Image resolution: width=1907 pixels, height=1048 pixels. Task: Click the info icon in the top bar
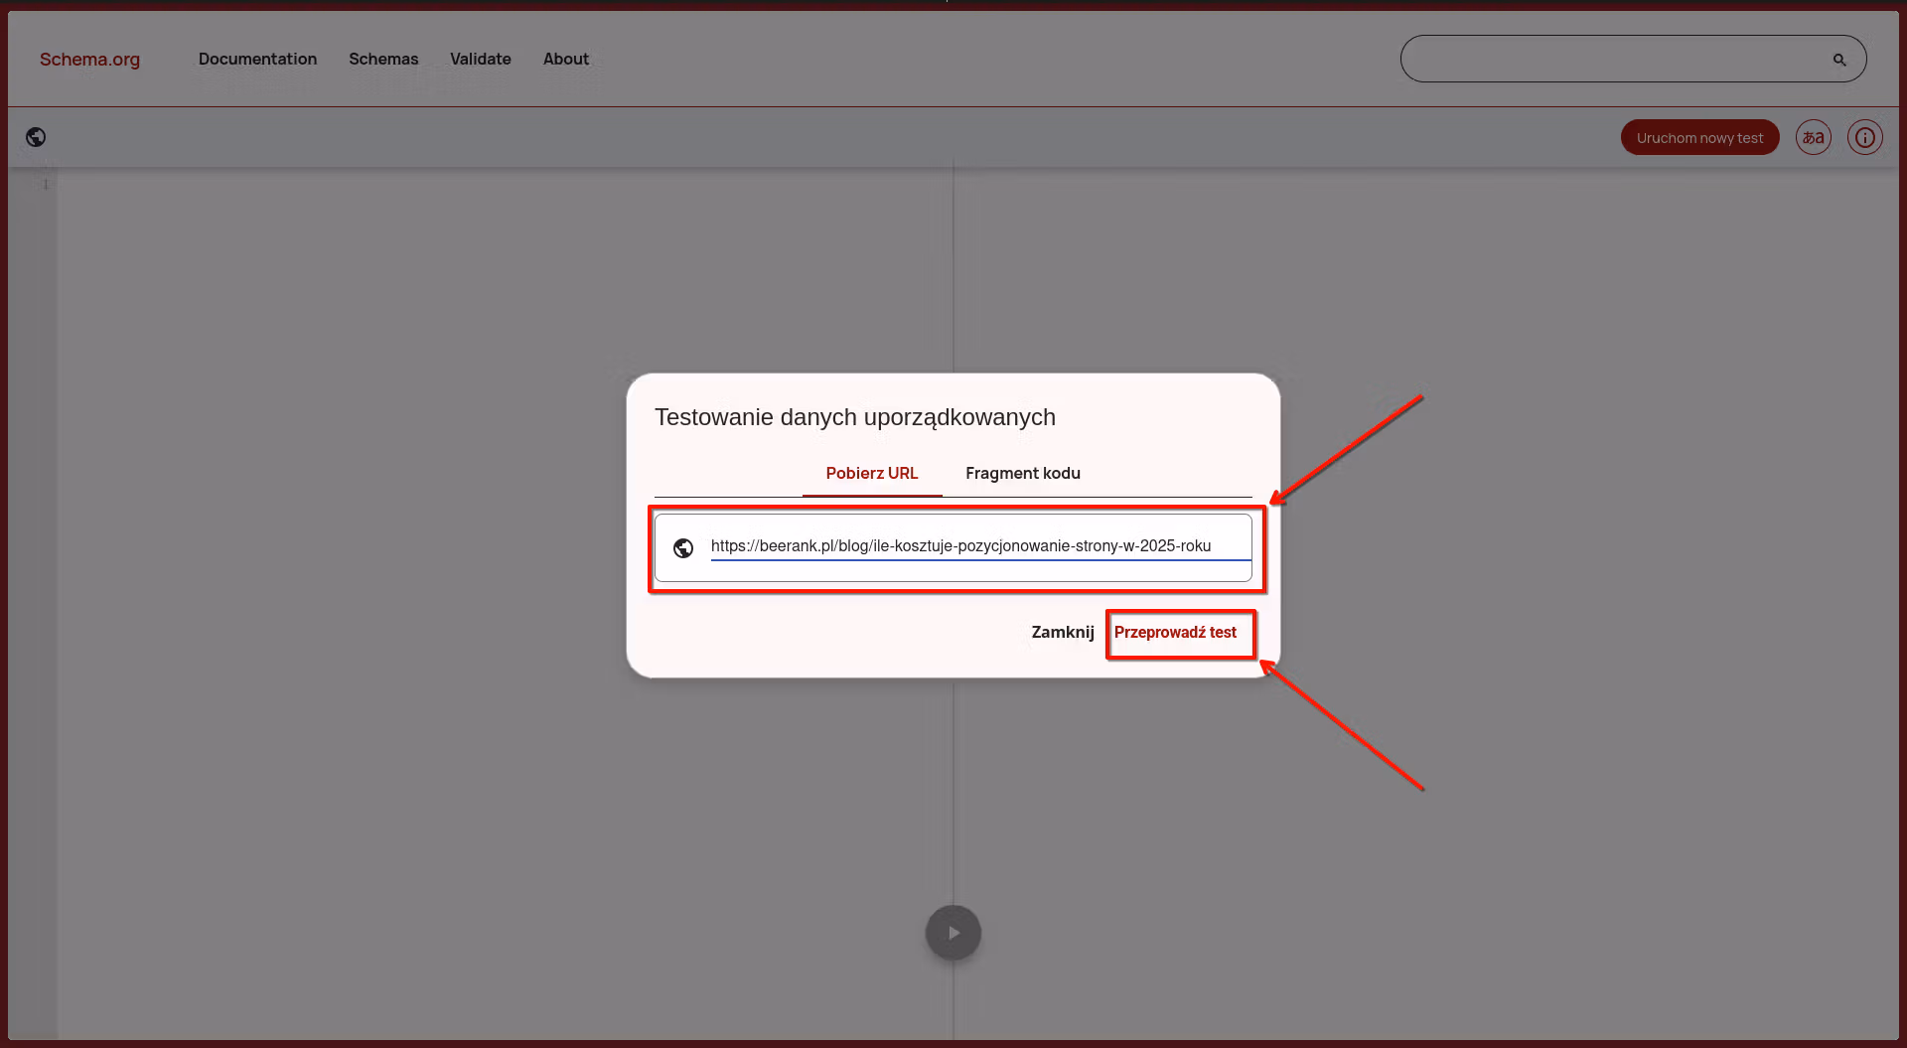click(1864, 137)
